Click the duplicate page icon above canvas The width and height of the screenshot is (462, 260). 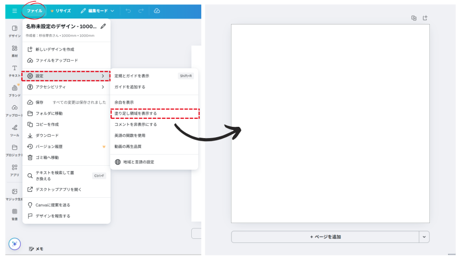[x=414, y=18]
